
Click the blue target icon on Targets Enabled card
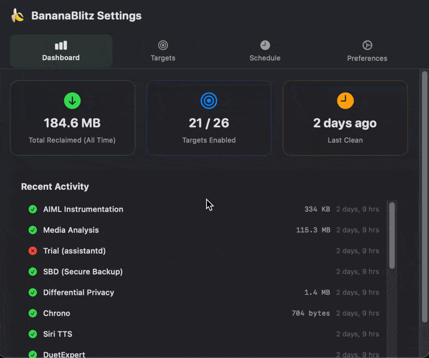tap(209, 101)
